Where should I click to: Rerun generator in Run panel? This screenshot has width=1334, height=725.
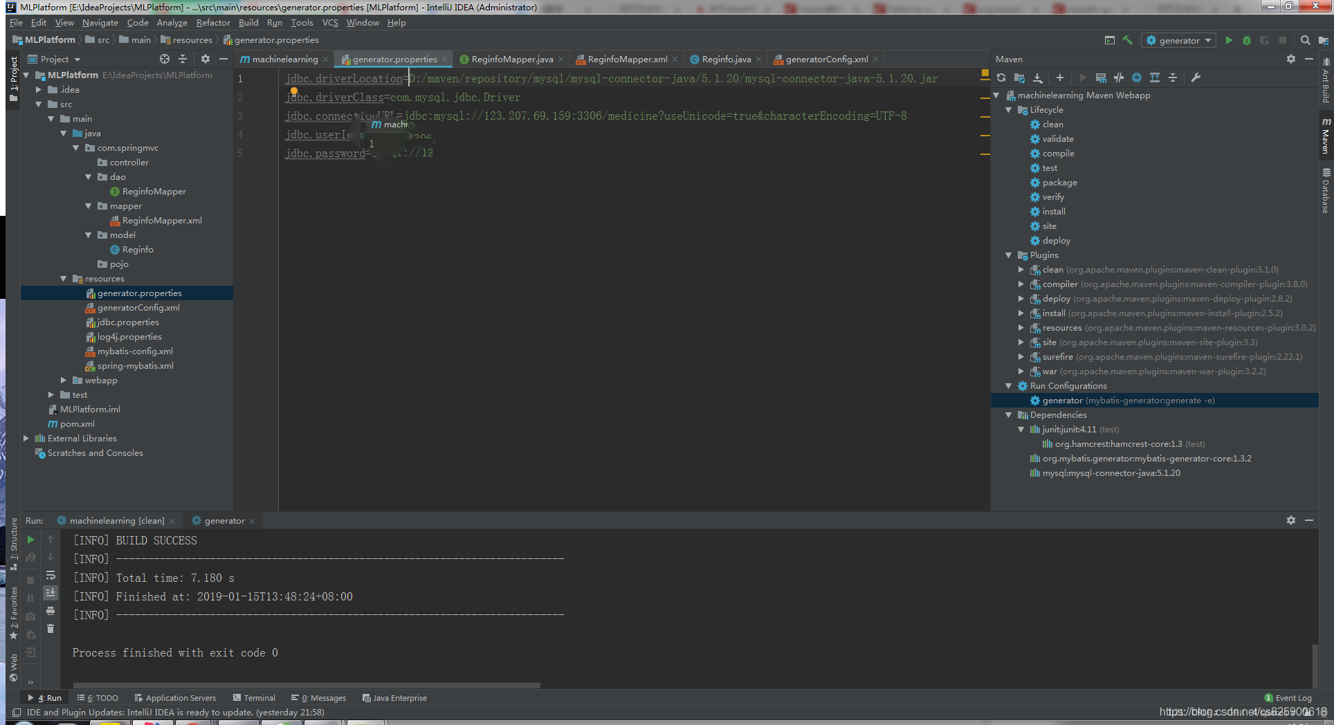[30, 539]
